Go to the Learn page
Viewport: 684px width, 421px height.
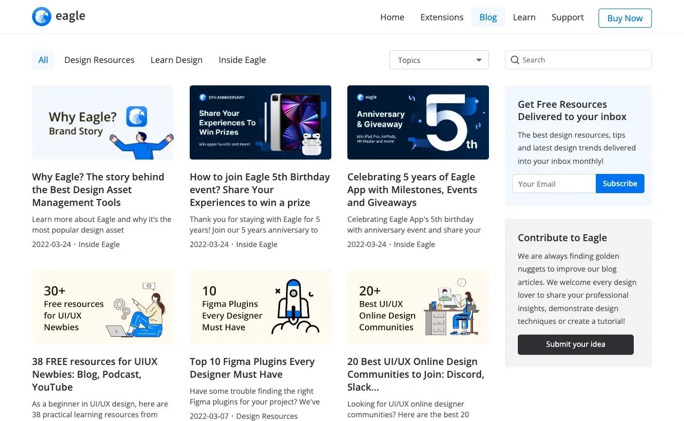pyautogui.click(x=524, y=17)
